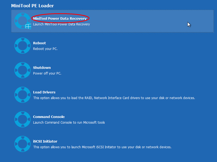Click the Windows logo badge on first icon
This screenshot has height=162, width=217.
tap(28, 26)
